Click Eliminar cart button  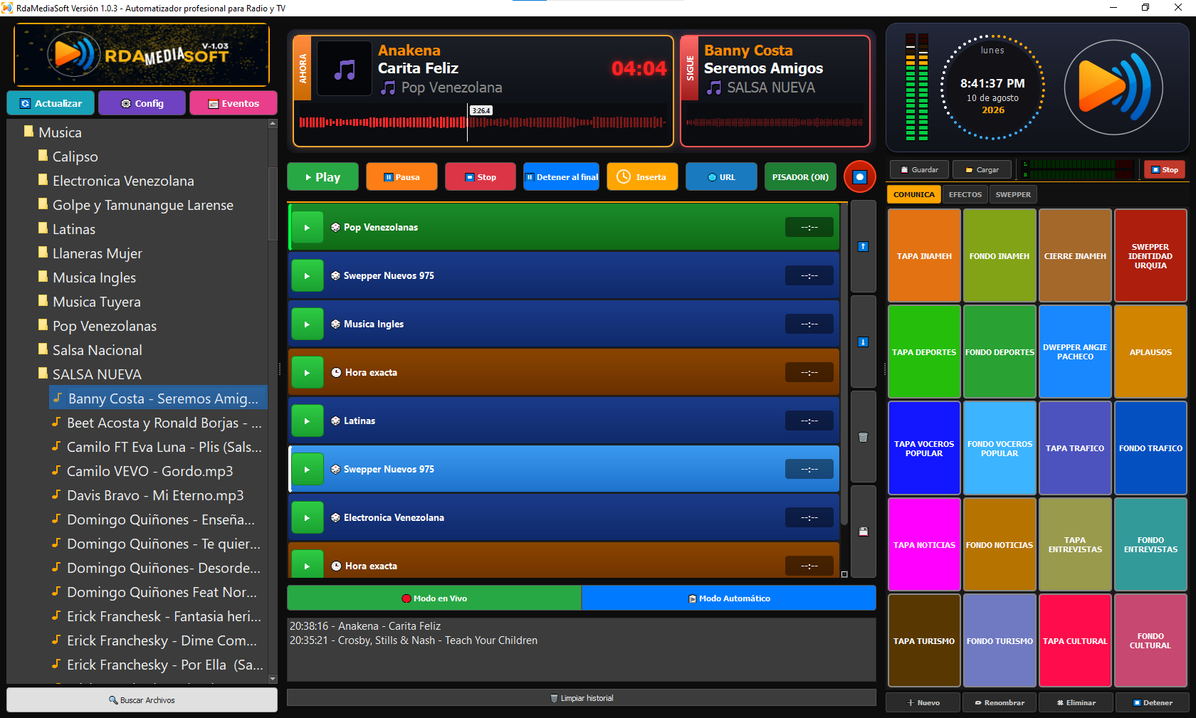point(1076,702)
